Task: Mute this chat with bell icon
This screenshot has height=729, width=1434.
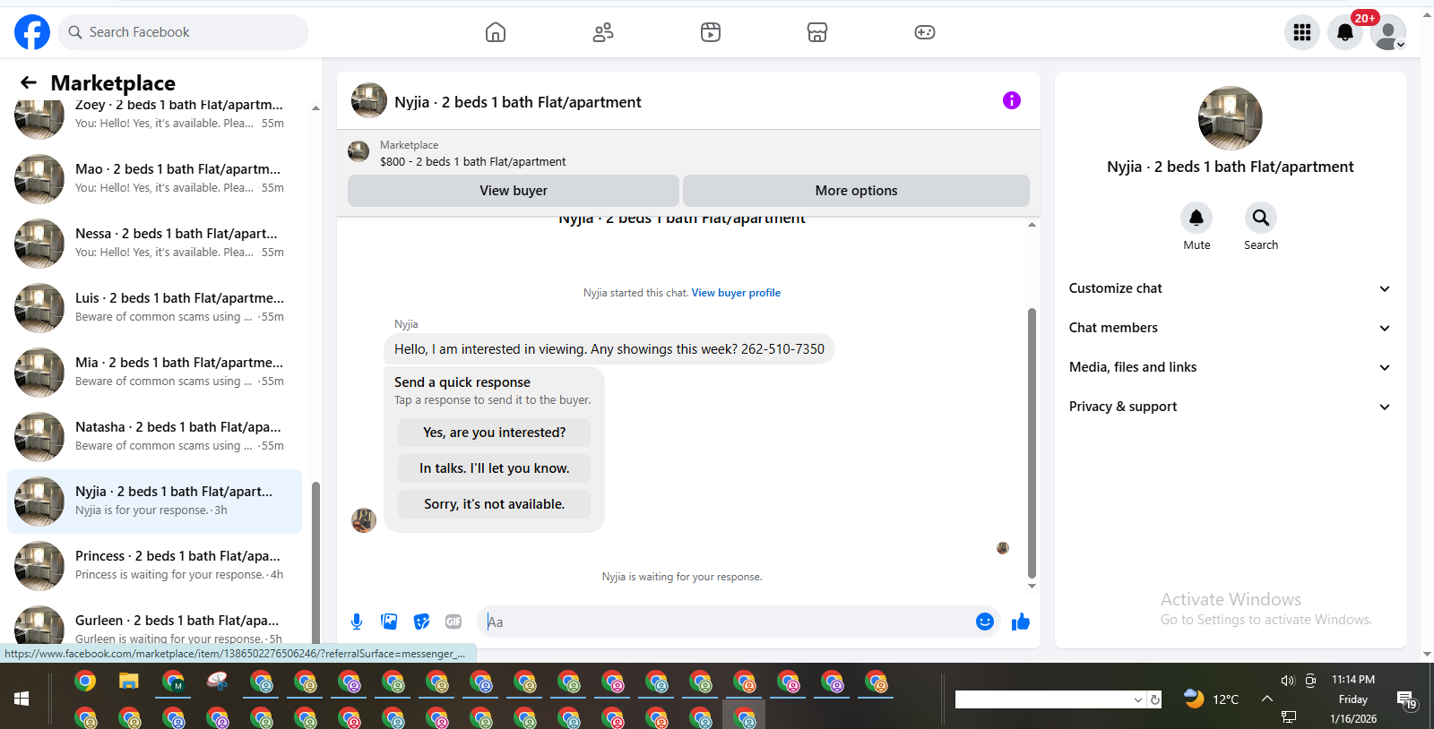Action: [x=1196, y=218]
